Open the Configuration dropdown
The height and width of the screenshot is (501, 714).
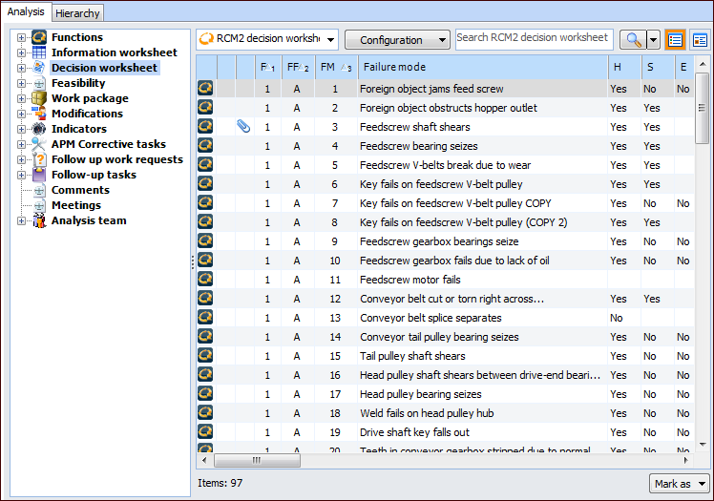397,40
